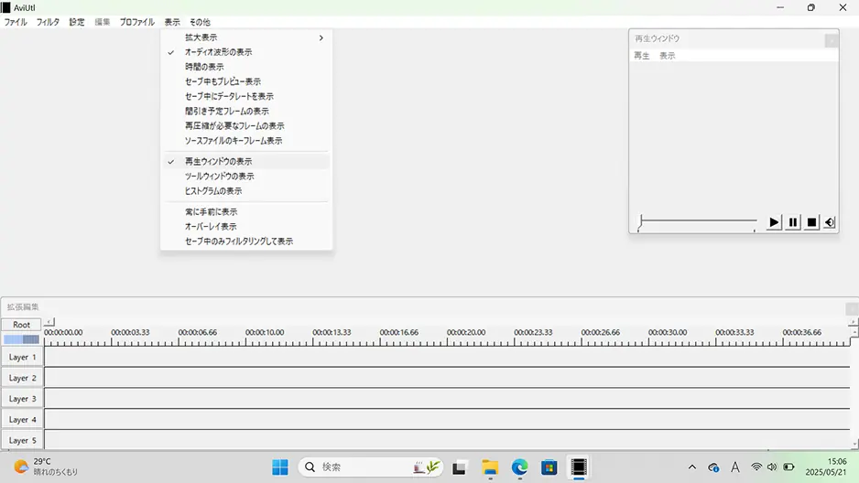The width and height of the screenshot is (859, 483).
Task: Open the フィルタ menu
Action: (48, 22)
